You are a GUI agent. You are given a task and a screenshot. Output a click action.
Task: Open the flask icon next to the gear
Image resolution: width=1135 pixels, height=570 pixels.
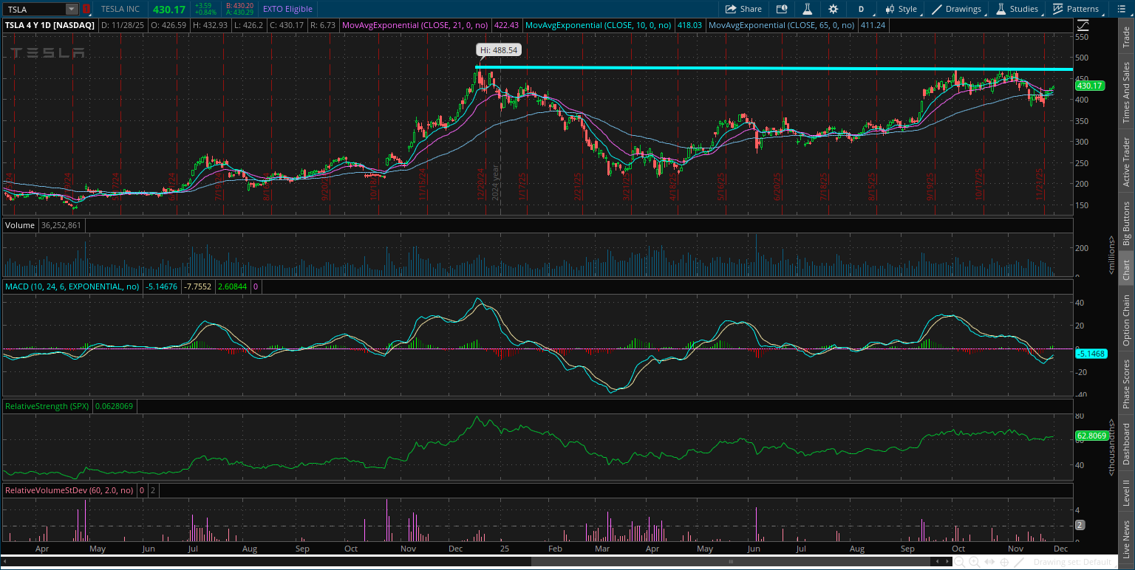[x=808, y=9]
